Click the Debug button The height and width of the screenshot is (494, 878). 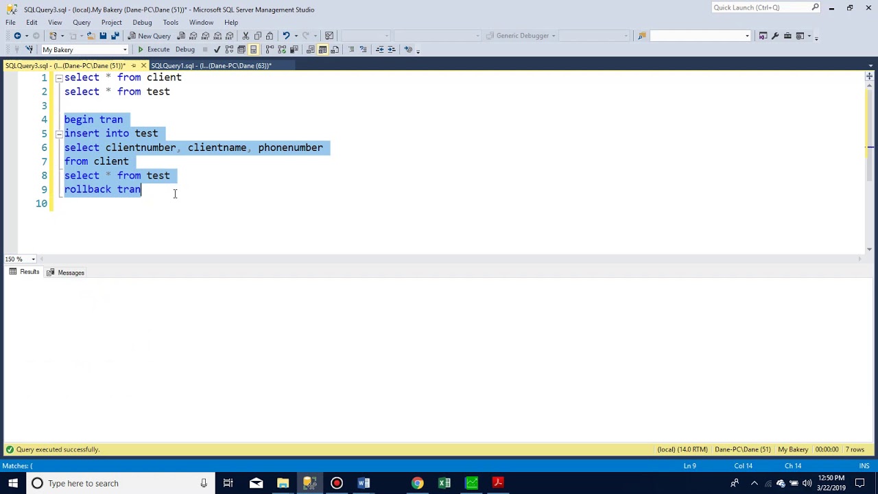point(185,49)
